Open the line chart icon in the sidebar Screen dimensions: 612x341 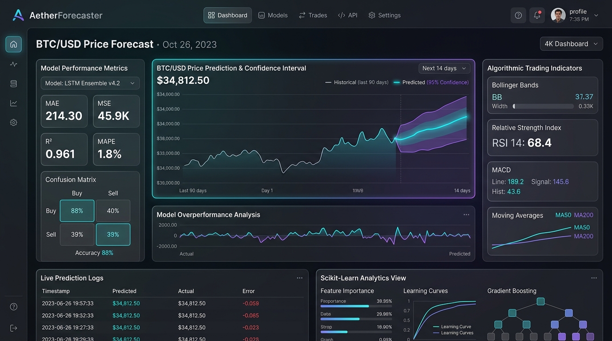(x=14, y=103)
